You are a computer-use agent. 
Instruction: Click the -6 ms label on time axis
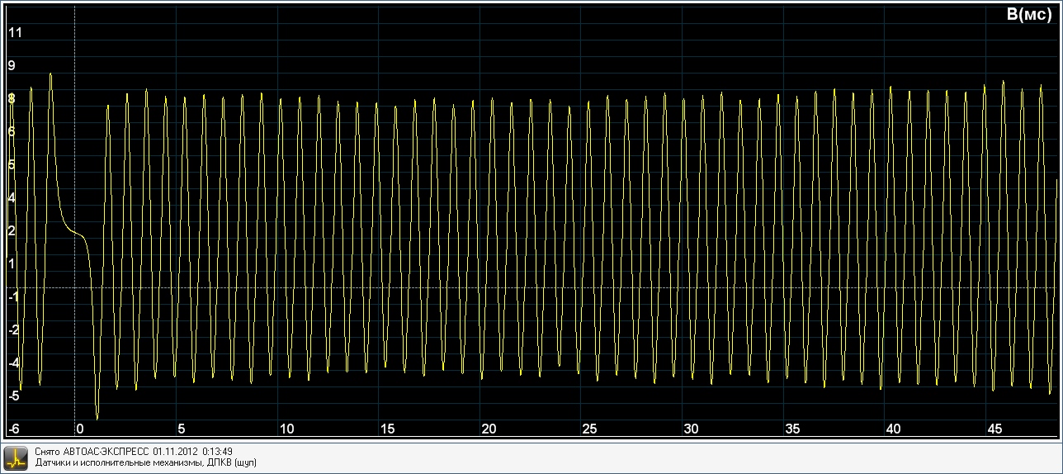(x=13, y=429)
